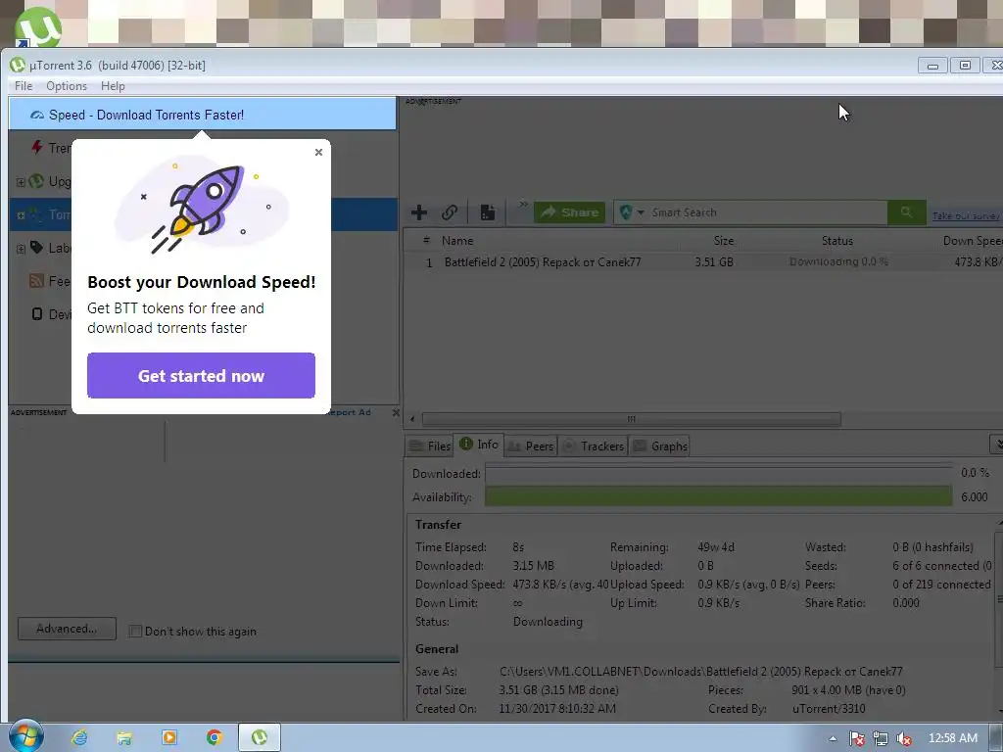Click the 12:58 AM clock
Screen dimensions: 1003x752
[952, 738]
